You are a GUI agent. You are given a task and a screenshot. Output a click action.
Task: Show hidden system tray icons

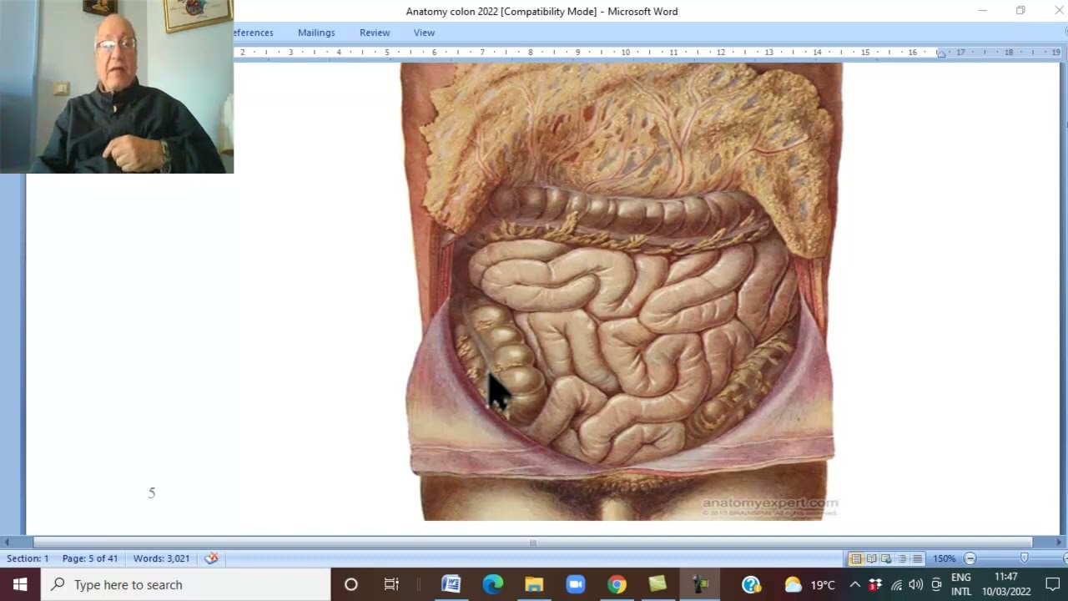pyautogui.click(x=855, y=584)
